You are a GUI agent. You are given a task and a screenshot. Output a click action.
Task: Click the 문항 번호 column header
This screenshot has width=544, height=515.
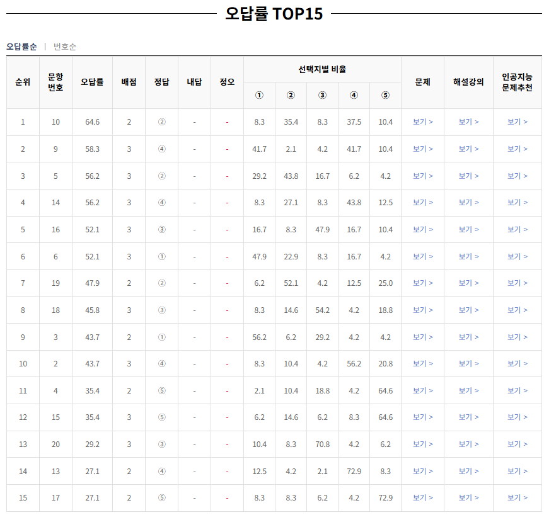coord(55,82)
